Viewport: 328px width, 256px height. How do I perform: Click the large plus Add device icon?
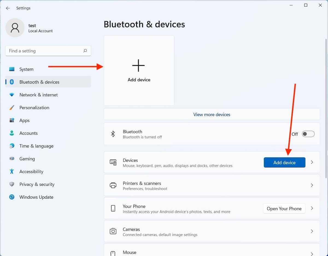pos(139,66)
